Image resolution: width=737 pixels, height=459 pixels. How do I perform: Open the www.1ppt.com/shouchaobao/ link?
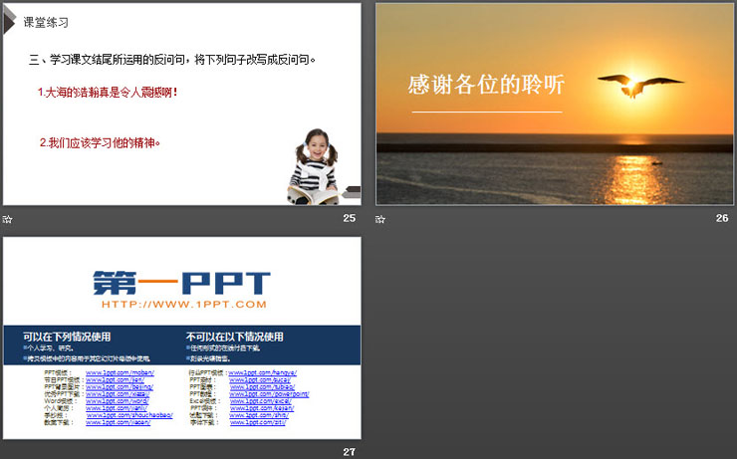point(129,415)
